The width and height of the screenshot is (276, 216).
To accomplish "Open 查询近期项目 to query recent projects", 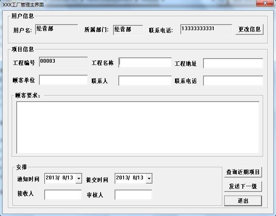I will [243, 172].
